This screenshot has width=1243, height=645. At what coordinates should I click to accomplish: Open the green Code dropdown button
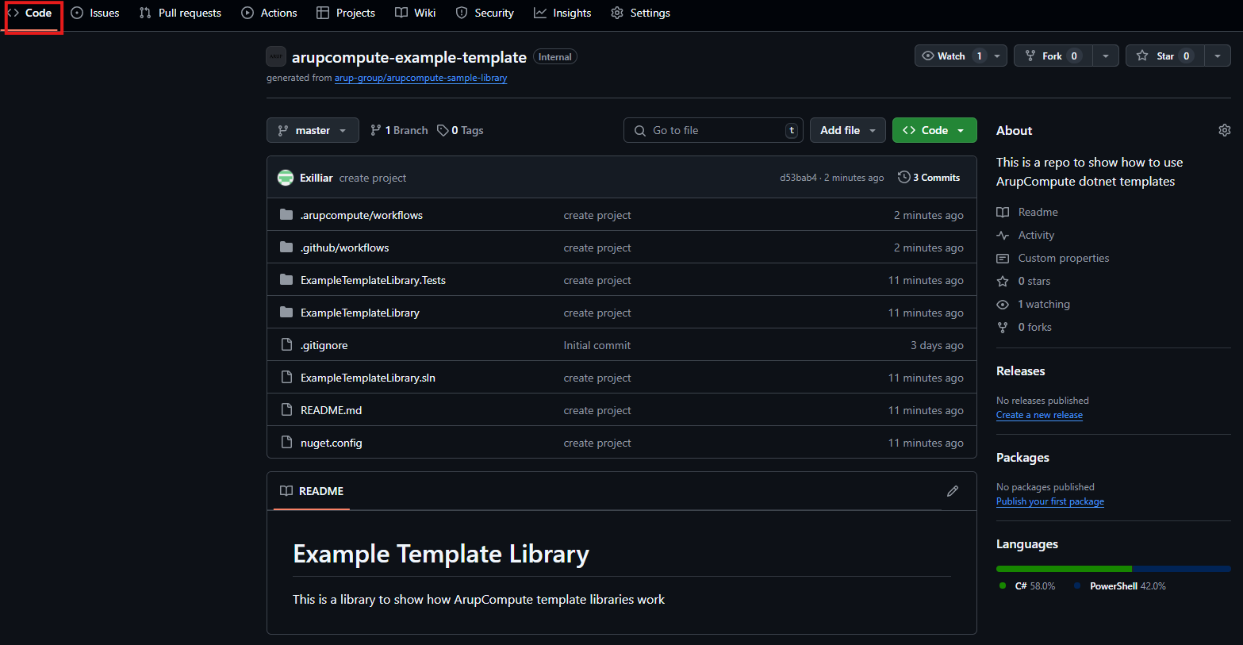point(934,130)
